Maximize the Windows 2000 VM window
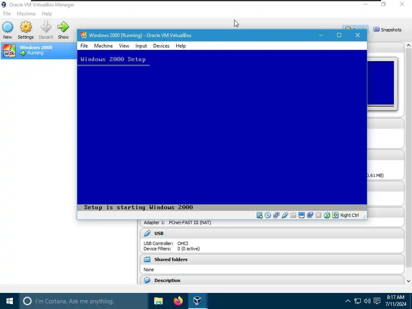412x309 pixels. [339, 35]
